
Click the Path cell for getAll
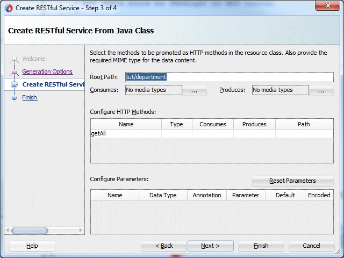[305, 133]
